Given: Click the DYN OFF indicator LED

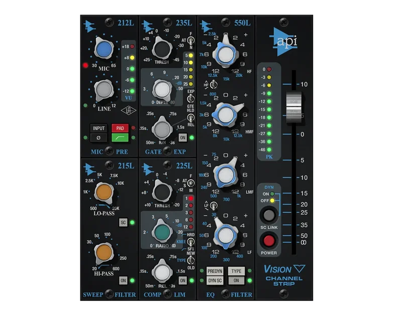Looking at the screenshot, I should click(272, 201).
